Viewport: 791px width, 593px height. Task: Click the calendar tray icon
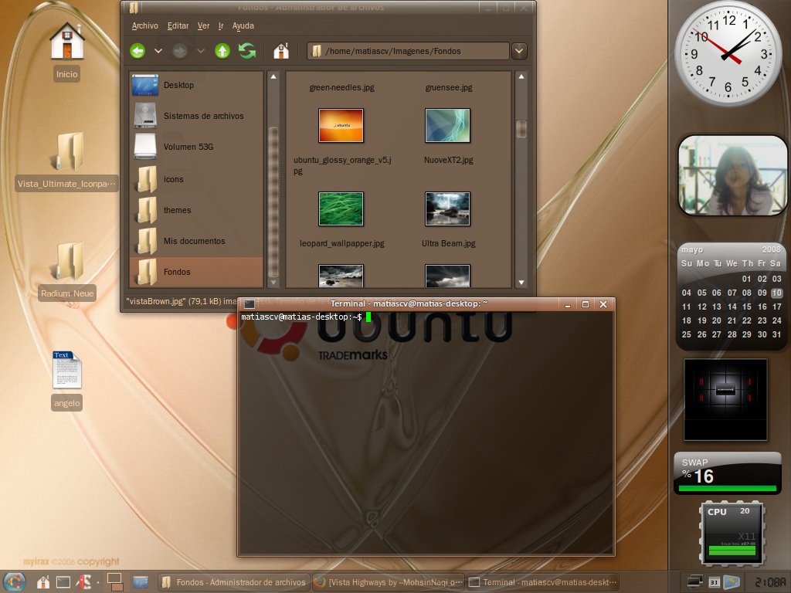click(x=714, y=582)
